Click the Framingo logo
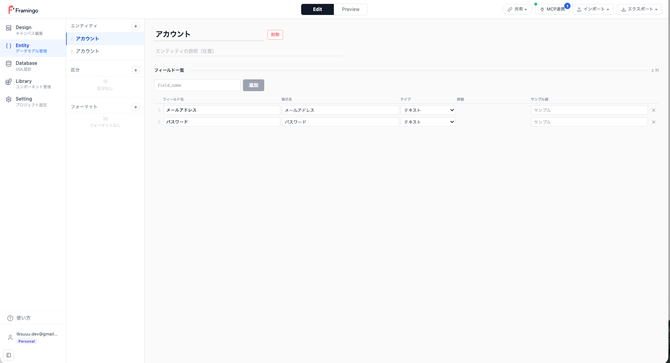The width and height of the screenshot is (670, 363). tap(23, 10)
